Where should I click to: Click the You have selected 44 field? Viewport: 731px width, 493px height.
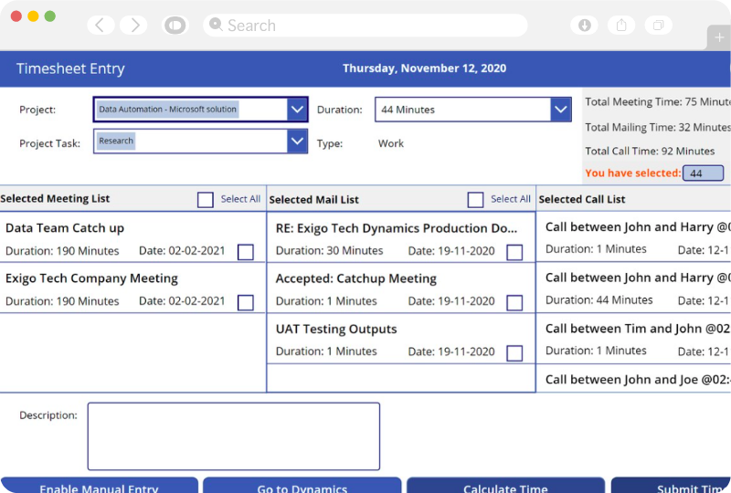703,173
